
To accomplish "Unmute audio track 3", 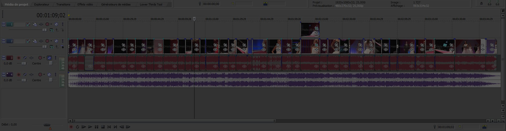I will pyautogui.click(x=49, y=58).
